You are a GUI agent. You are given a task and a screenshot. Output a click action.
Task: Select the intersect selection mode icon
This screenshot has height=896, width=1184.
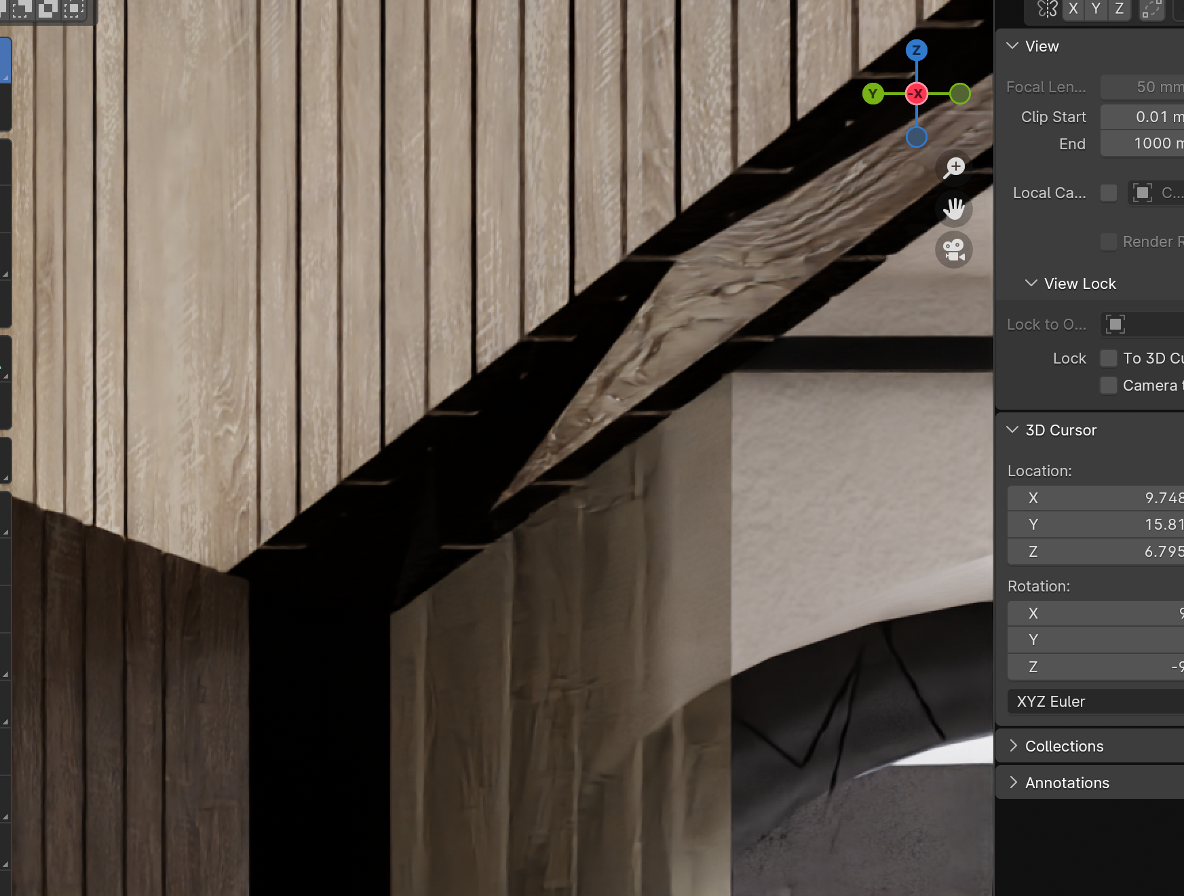[x=73, y=9]
